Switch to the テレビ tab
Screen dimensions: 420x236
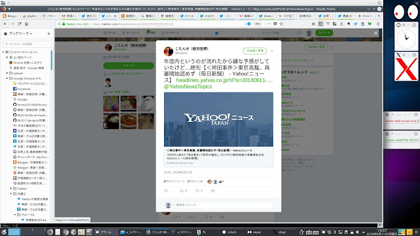coord(366,16)
